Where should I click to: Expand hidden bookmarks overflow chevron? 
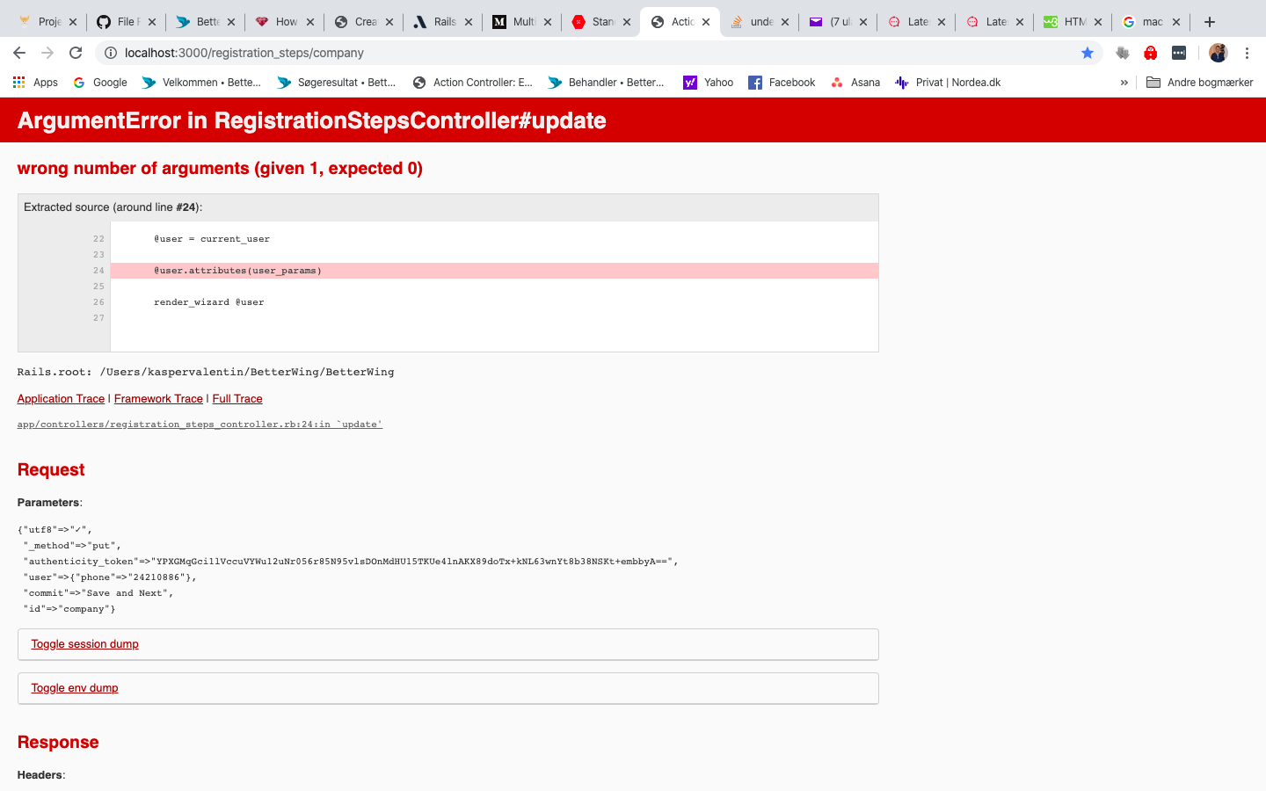pos(1124,83)
